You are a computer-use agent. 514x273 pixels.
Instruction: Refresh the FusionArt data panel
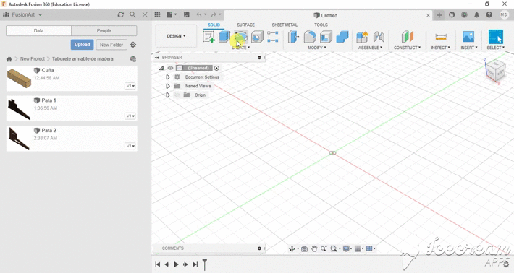(121, 14)
